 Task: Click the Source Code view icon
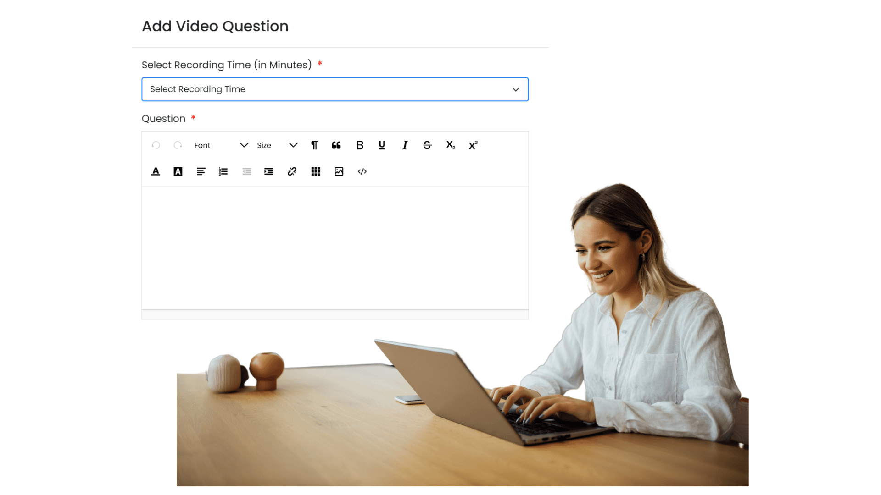tap(362, 171)
